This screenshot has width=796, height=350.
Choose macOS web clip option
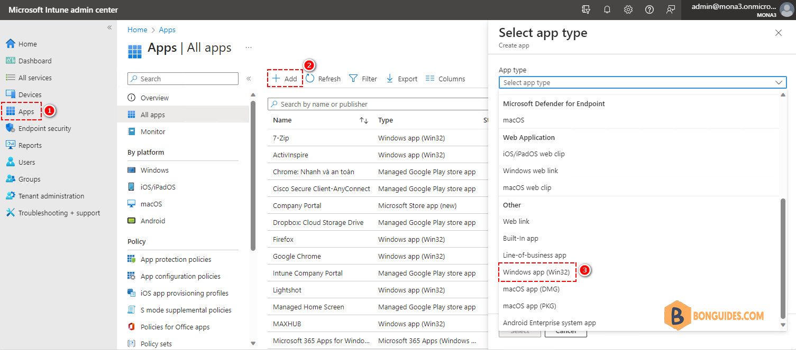click(527, 187)
